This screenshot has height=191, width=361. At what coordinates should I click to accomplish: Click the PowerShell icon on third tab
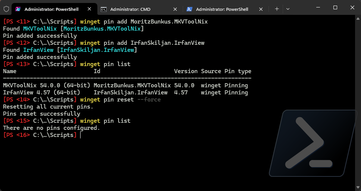(189, 9)
